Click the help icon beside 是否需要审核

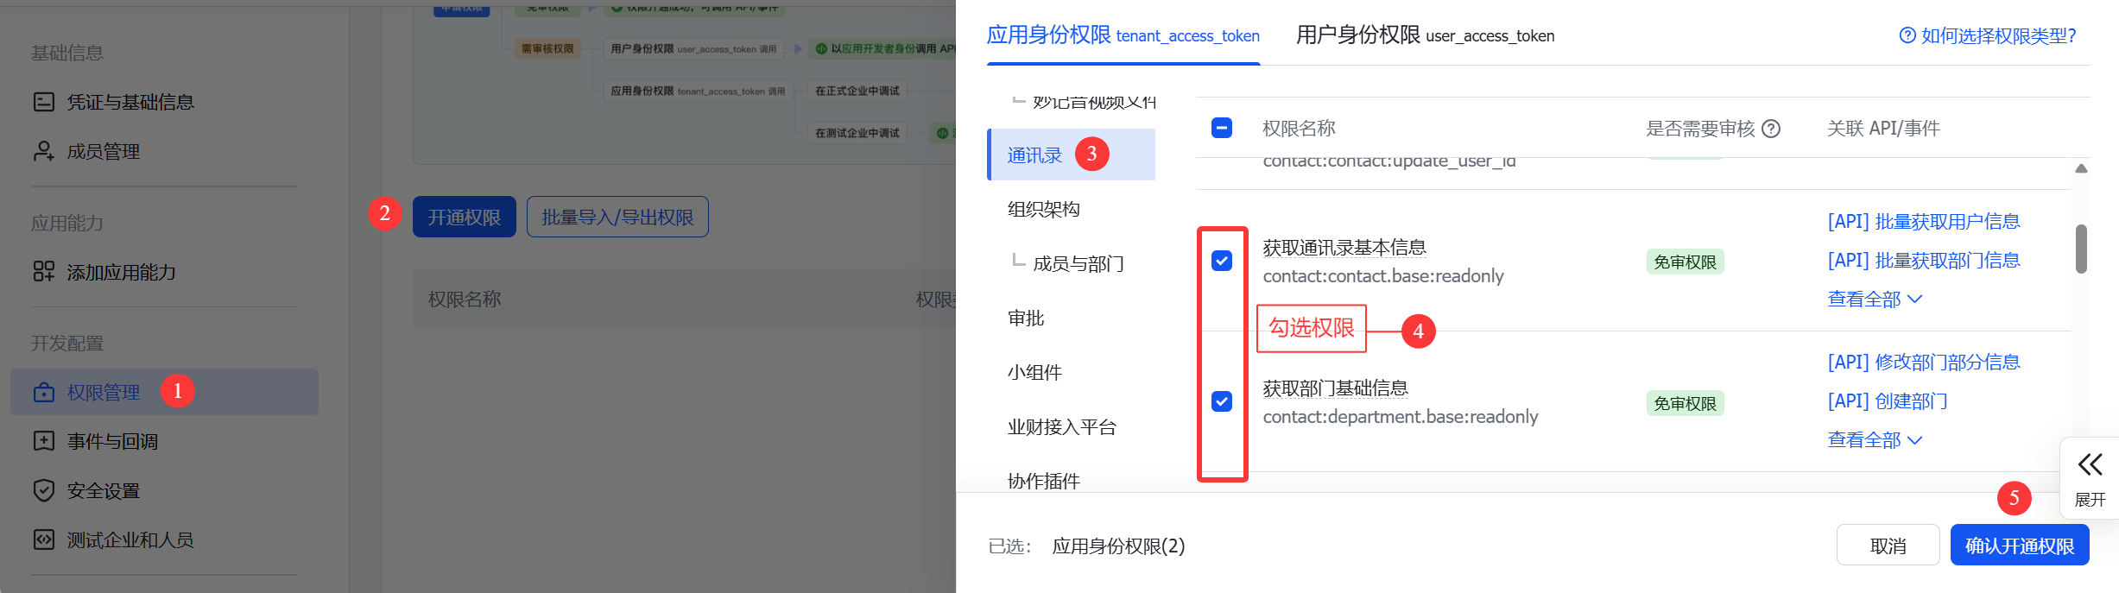[1771, 129]
